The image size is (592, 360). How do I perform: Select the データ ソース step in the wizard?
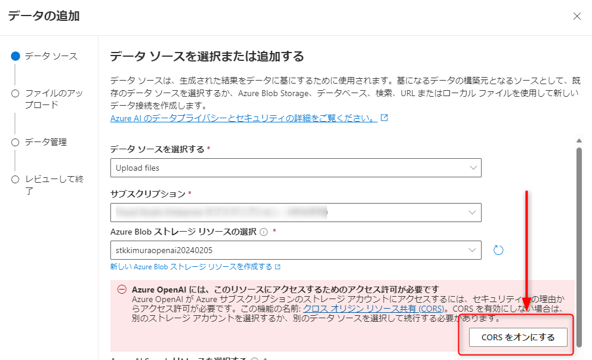[x=45, y=56]
